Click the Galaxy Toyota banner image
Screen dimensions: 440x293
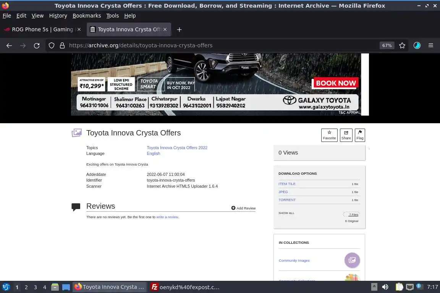220,84
